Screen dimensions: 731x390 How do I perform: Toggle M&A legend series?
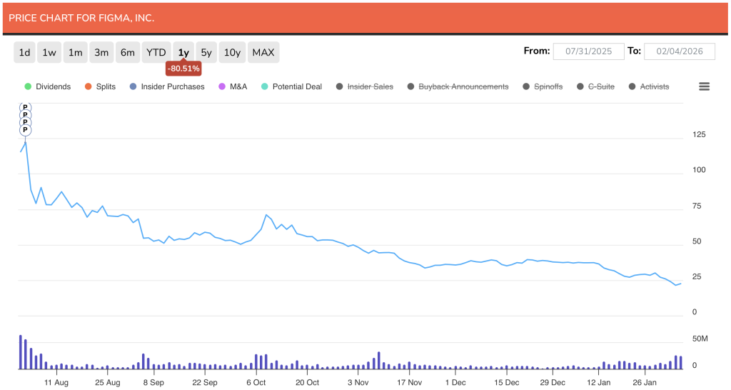pyautogui.click(x=233, y=86)
